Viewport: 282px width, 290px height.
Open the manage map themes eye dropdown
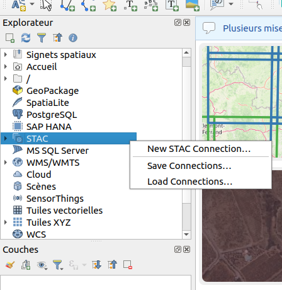pyautogui.click(x=42, y=265)
